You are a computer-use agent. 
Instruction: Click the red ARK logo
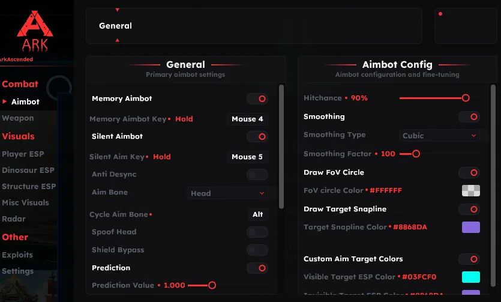point(35,31)
